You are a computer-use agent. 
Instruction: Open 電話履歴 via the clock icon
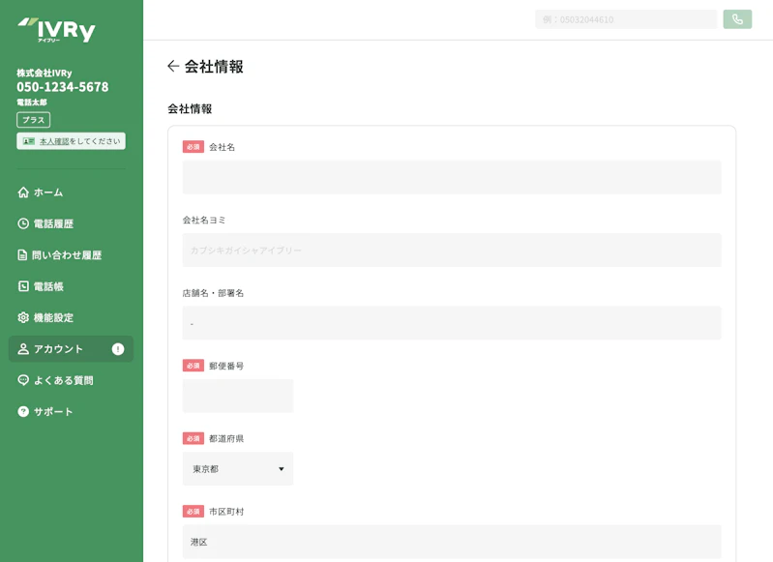(23, 223)
